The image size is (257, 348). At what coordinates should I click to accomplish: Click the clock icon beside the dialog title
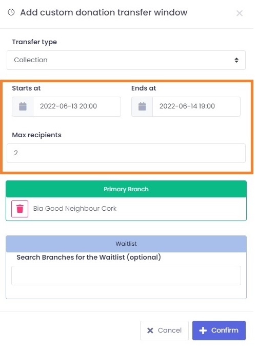point(11,12)
